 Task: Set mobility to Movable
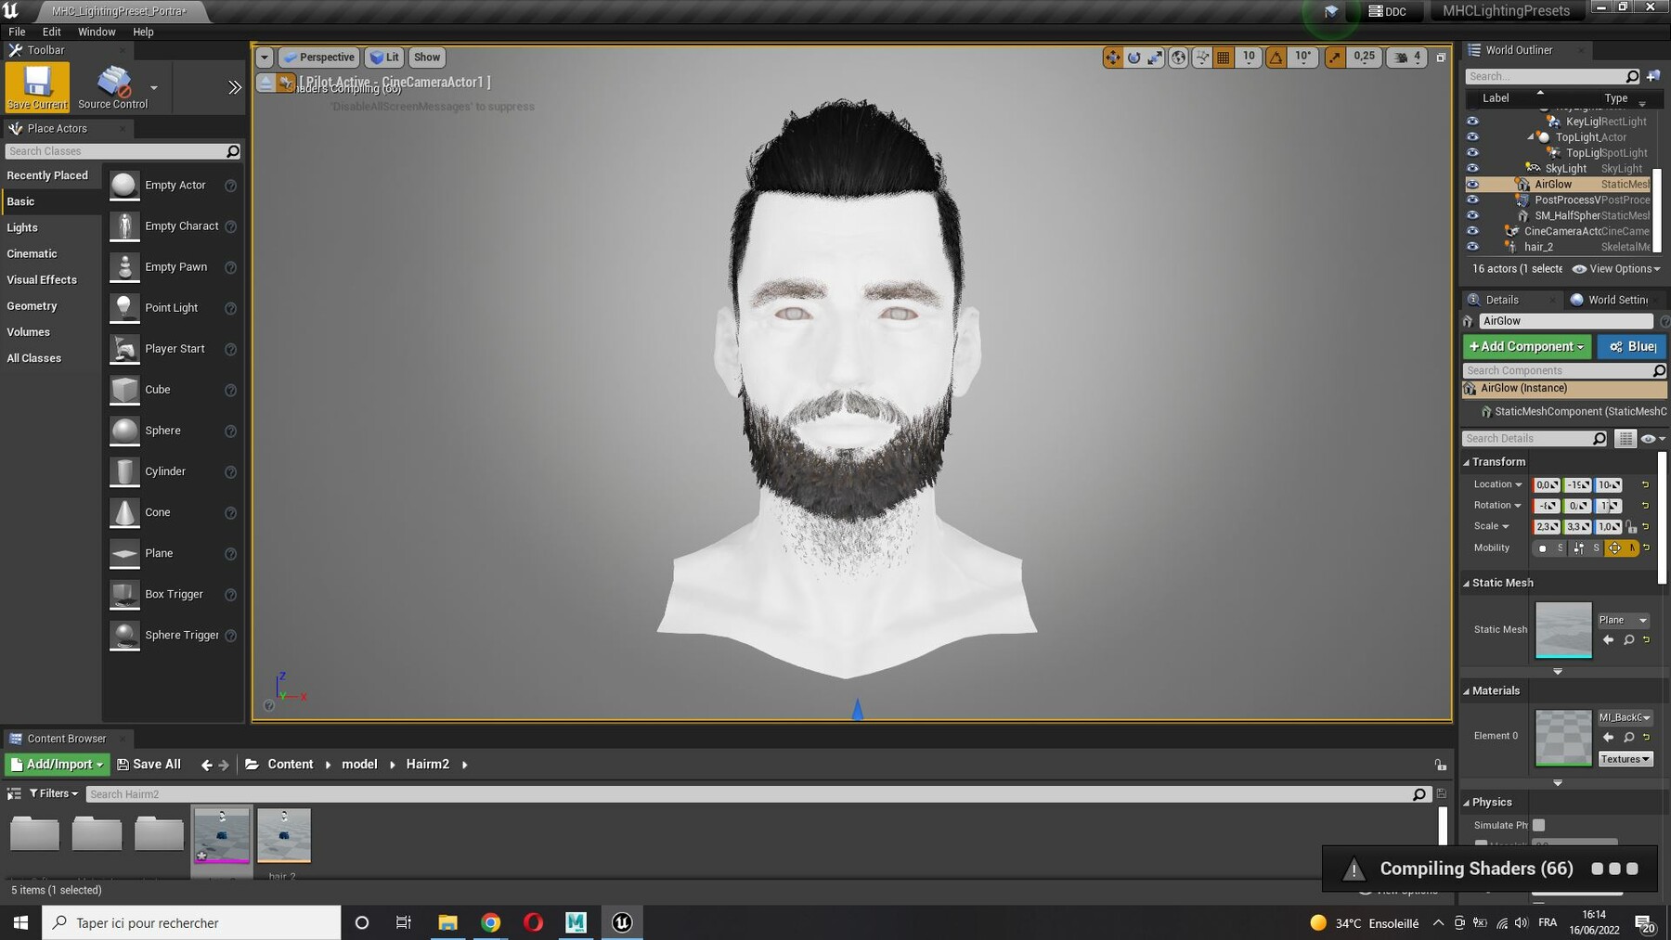[x=1623, y=548]
